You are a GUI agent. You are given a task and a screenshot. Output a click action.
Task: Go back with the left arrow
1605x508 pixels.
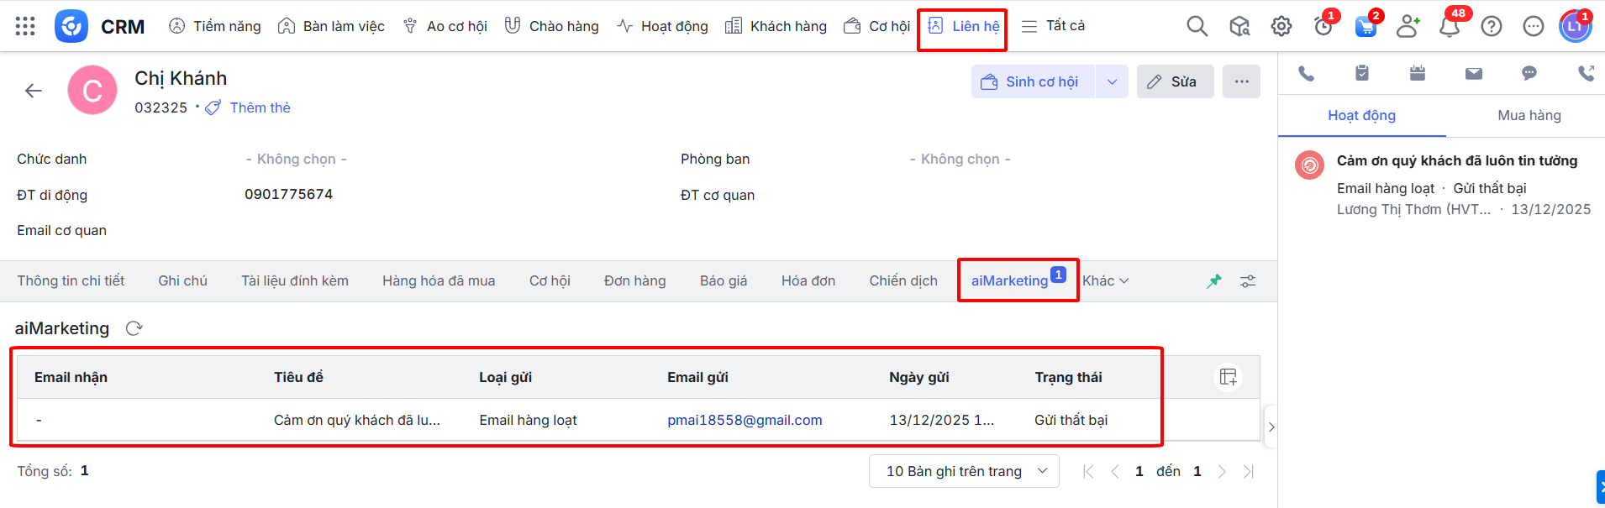pyautogui.click(x=34, y=91)
